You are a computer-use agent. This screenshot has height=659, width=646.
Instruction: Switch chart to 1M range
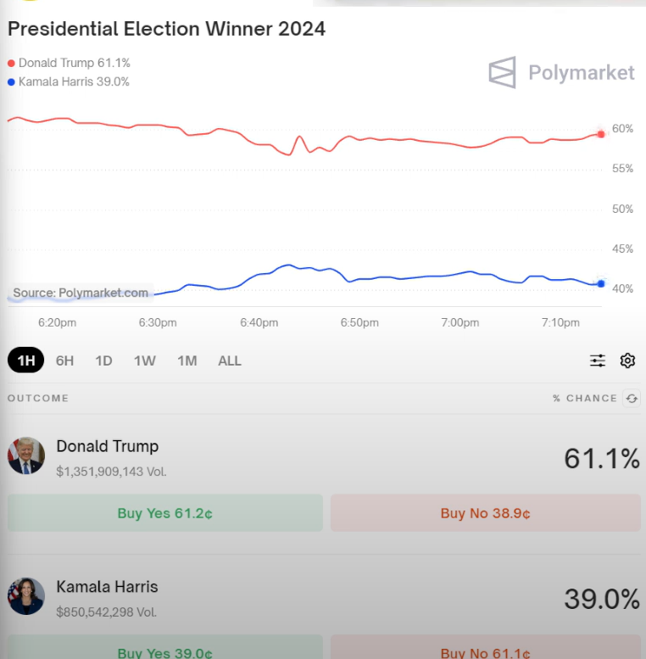[187, 360]
